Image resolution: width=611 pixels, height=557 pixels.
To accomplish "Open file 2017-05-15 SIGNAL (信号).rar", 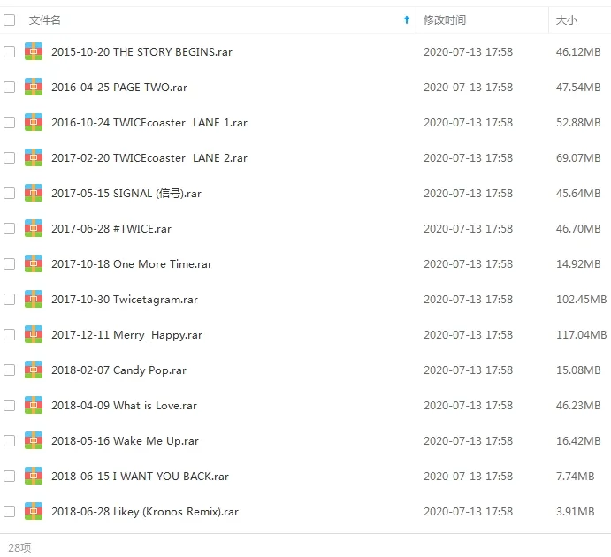I will (126, 194).
